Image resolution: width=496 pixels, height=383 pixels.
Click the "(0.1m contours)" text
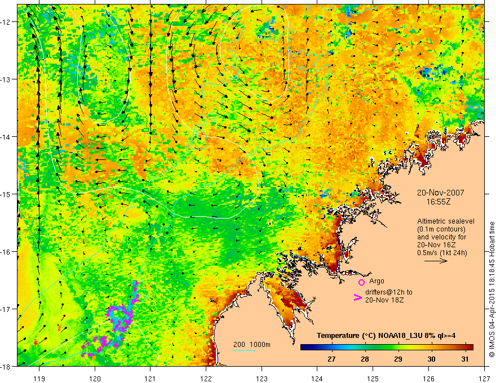pyautogui.click(x=441, y=229)
